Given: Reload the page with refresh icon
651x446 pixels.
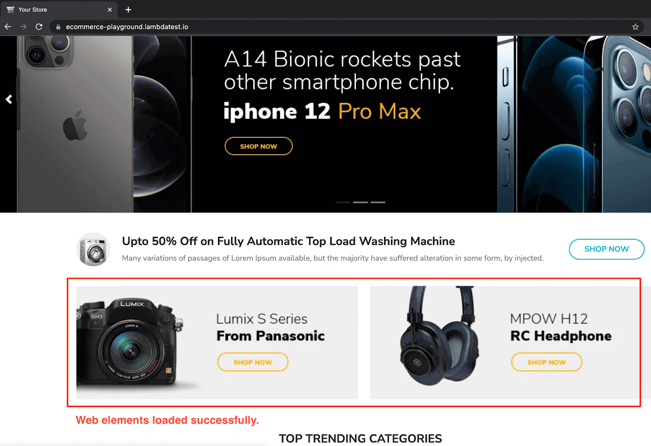Looking at the screenshot, I should pos(39,27).
